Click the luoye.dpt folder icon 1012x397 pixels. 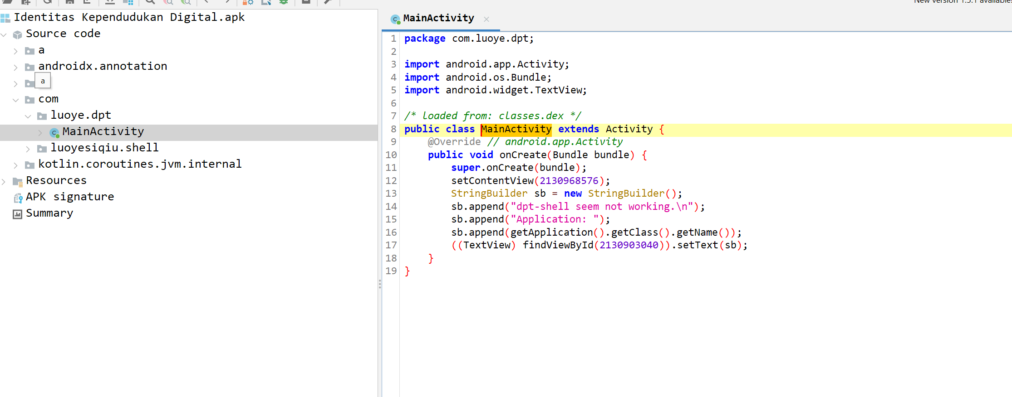coord(42,116)
